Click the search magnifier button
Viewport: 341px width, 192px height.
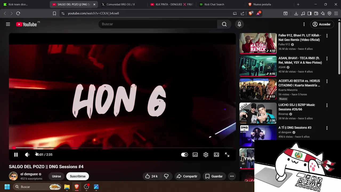[x=224, y=24]
